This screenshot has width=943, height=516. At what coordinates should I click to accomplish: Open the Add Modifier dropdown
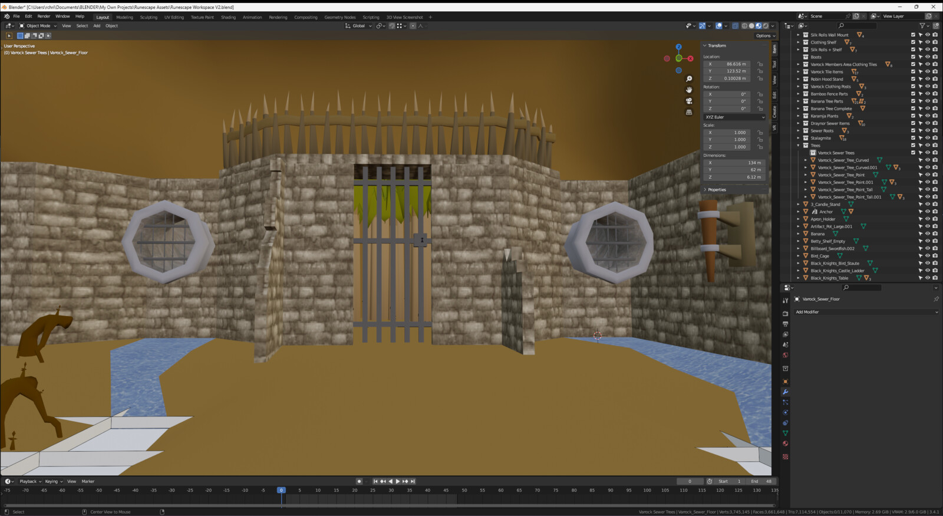(866, 312)
